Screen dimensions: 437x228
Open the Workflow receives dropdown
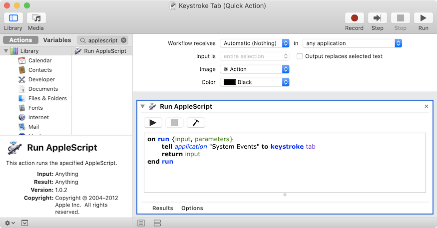pos(255,43)
